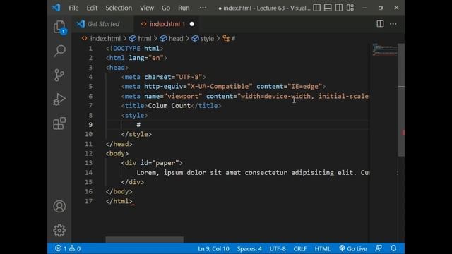Toggle Primary Side Bar layout icon
This screenshot has height=254, width=452.
(x=316, y=8)
